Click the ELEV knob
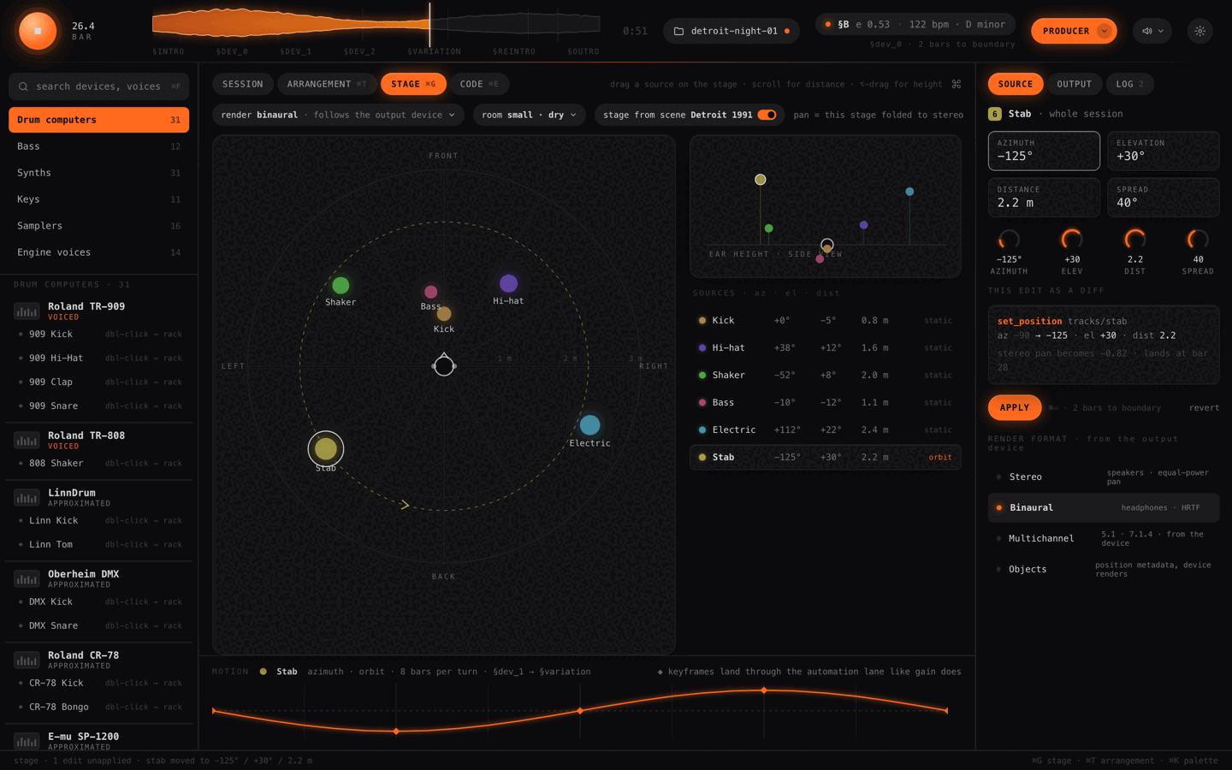Image resolution: width=1232 pixels, height=770 pixels. (1072, 240)
